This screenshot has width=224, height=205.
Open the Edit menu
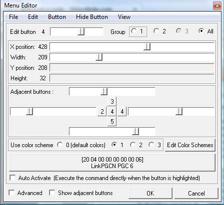[x=33, y=17]
